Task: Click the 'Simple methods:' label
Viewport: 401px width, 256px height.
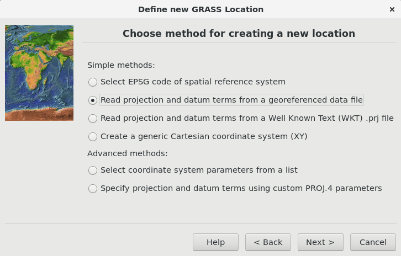Action: tap(121, 65)
